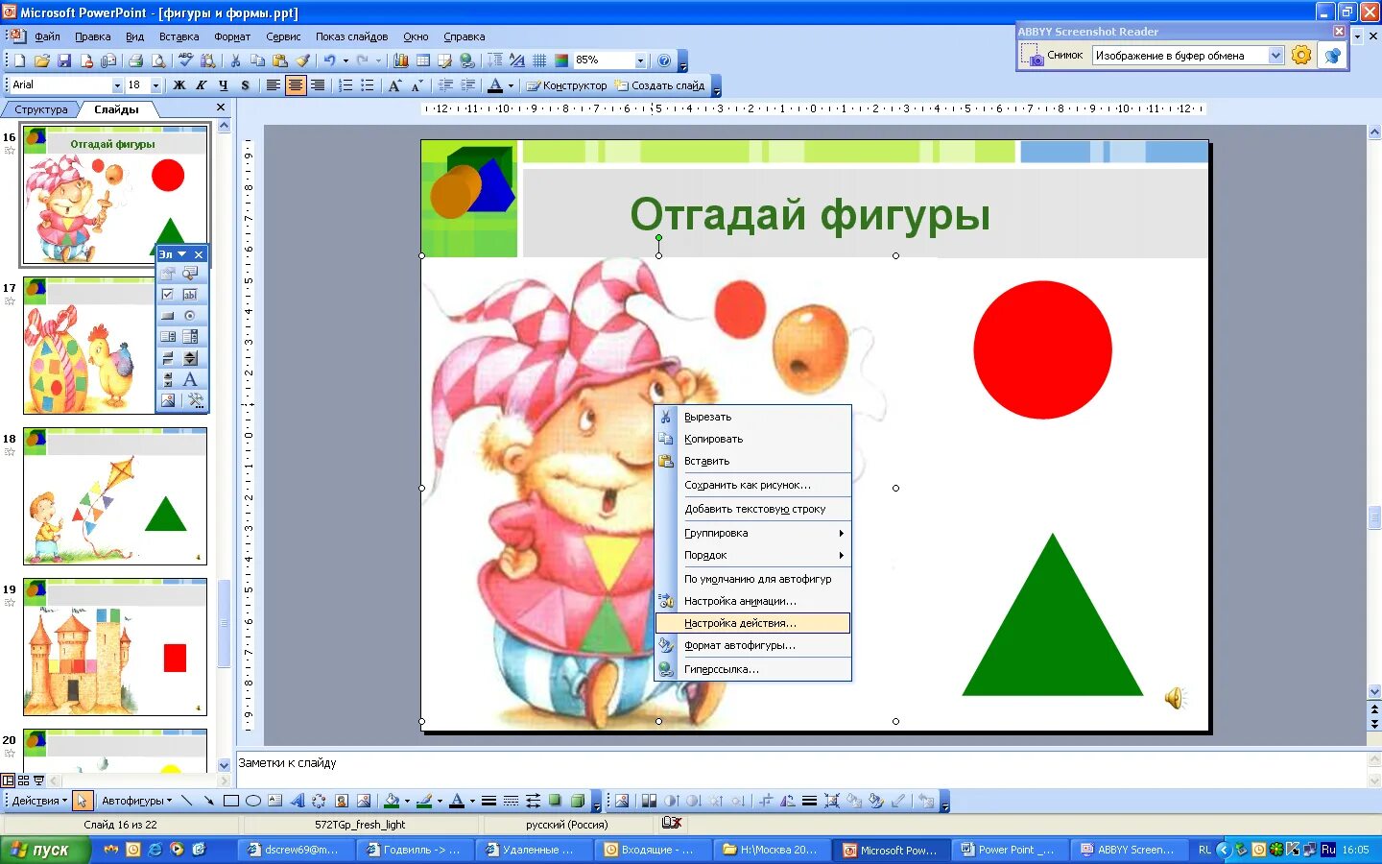
Task: Choose Настройка действия in context menu
Action: pos(752,623)
